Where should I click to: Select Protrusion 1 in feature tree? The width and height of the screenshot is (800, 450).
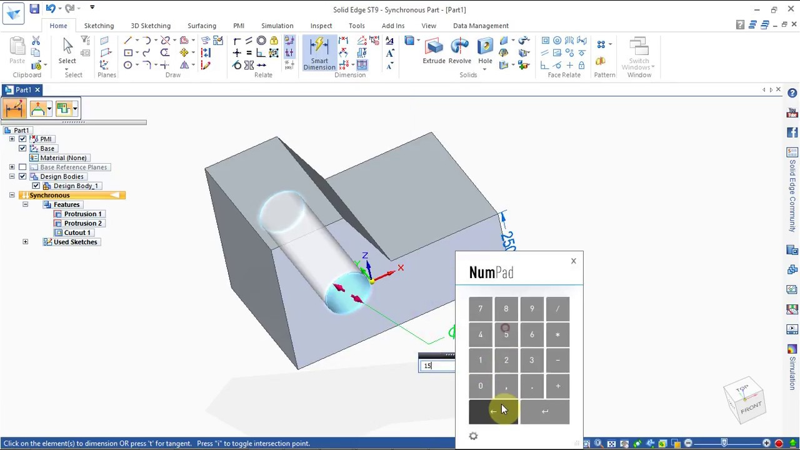click(x=82, y=214)
